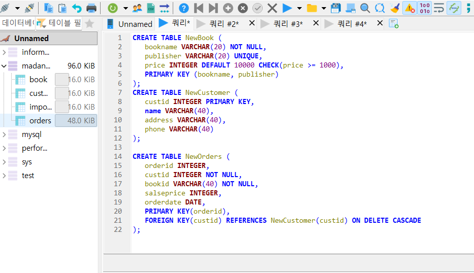Expand the inform... database node
This screenshot has width=474, height=273.
[x=4, y=52]
